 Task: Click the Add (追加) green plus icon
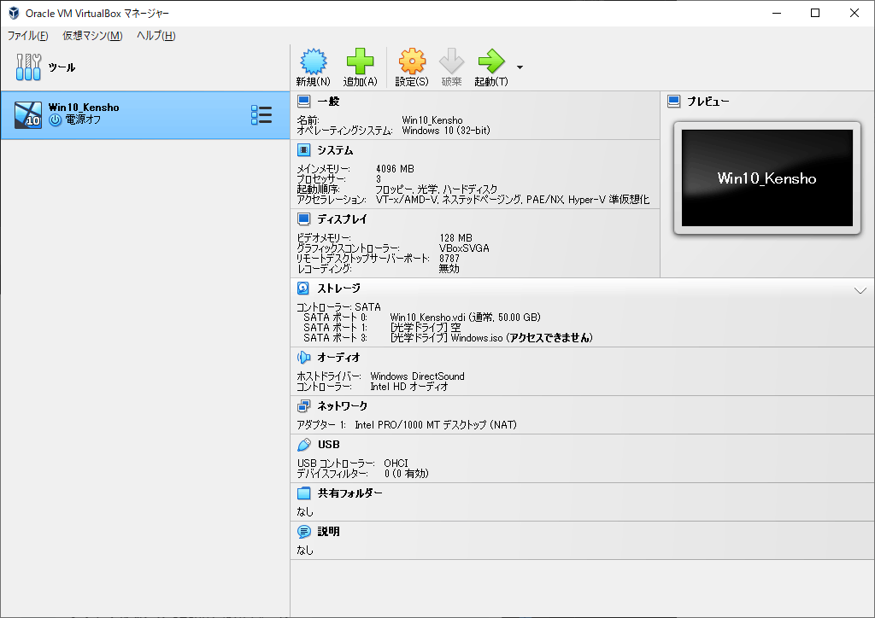pos(360,61)
